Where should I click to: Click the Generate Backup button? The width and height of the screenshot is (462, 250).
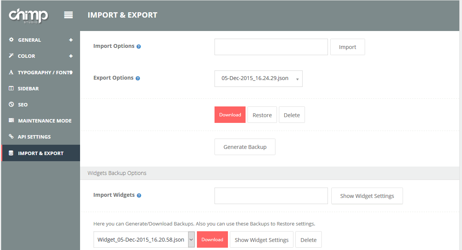(x=245, y=147)
